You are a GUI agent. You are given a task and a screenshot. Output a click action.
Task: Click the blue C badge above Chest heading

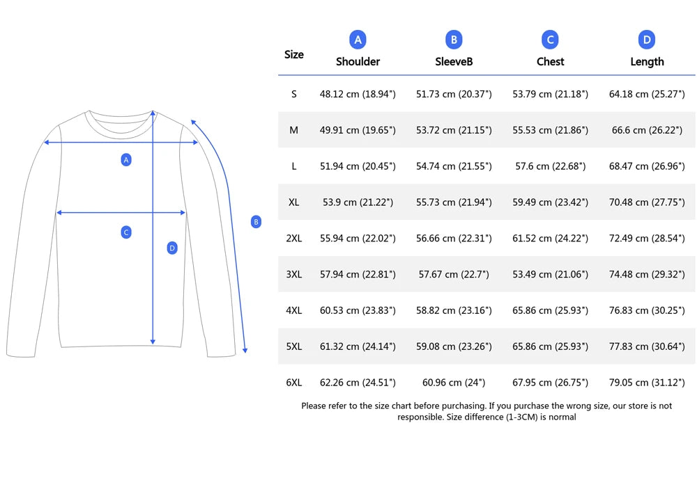[550, 40]
